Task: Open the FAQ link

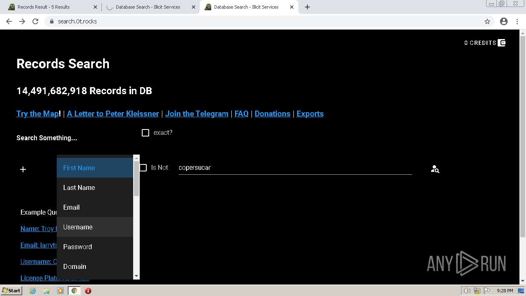Action: tap(242, 114)
